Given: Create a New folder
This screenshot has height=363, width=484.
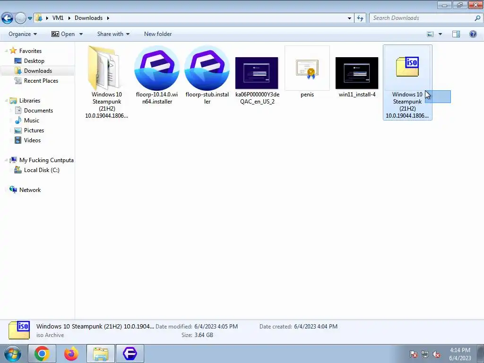Looking at the screenshot, I should [158, 34].
